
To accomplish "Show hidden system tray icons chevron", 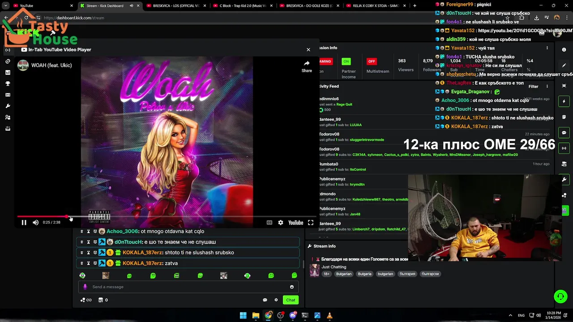I will click(x=510, y=315).
